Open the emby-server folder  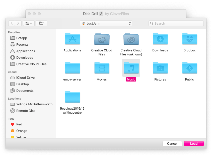tap(72, 68)
